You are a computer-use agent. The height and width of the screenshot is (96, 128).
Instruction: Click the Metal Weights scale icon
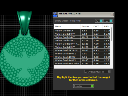(x=55, y=15)
